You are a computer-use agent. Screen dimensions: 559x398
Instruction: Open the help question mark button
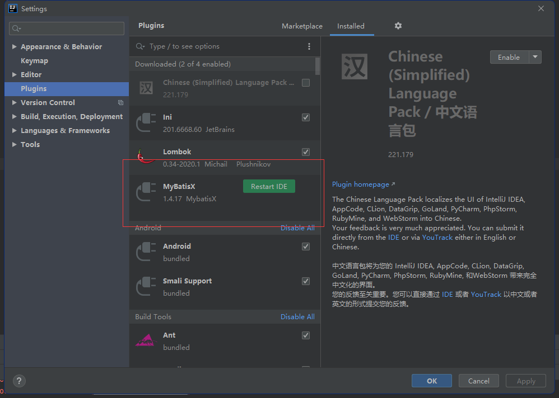point(19,381)
